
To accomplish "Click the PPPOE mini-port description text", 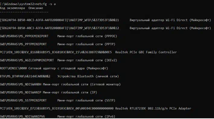I will [x=87, y=36].
